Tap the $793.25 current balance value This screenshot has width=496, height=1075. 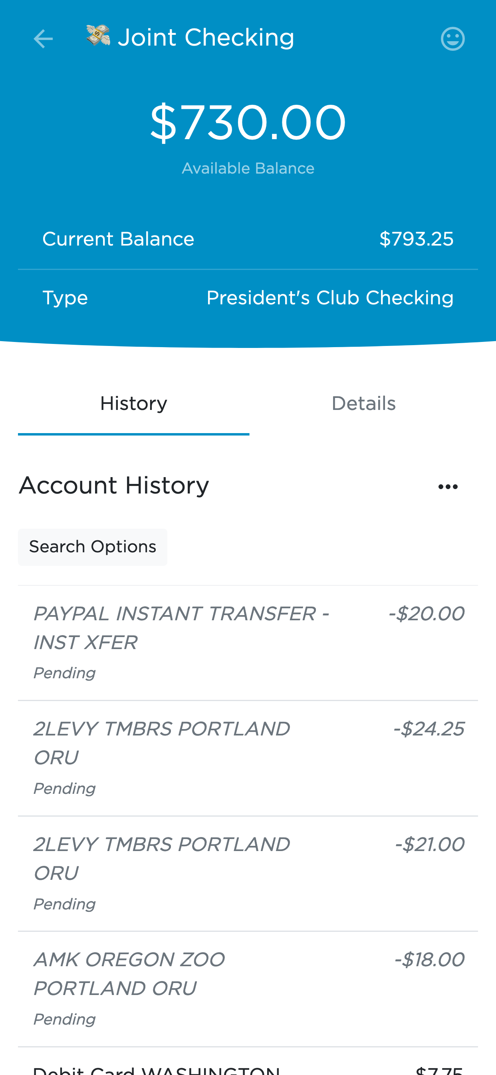coord(416,239)
